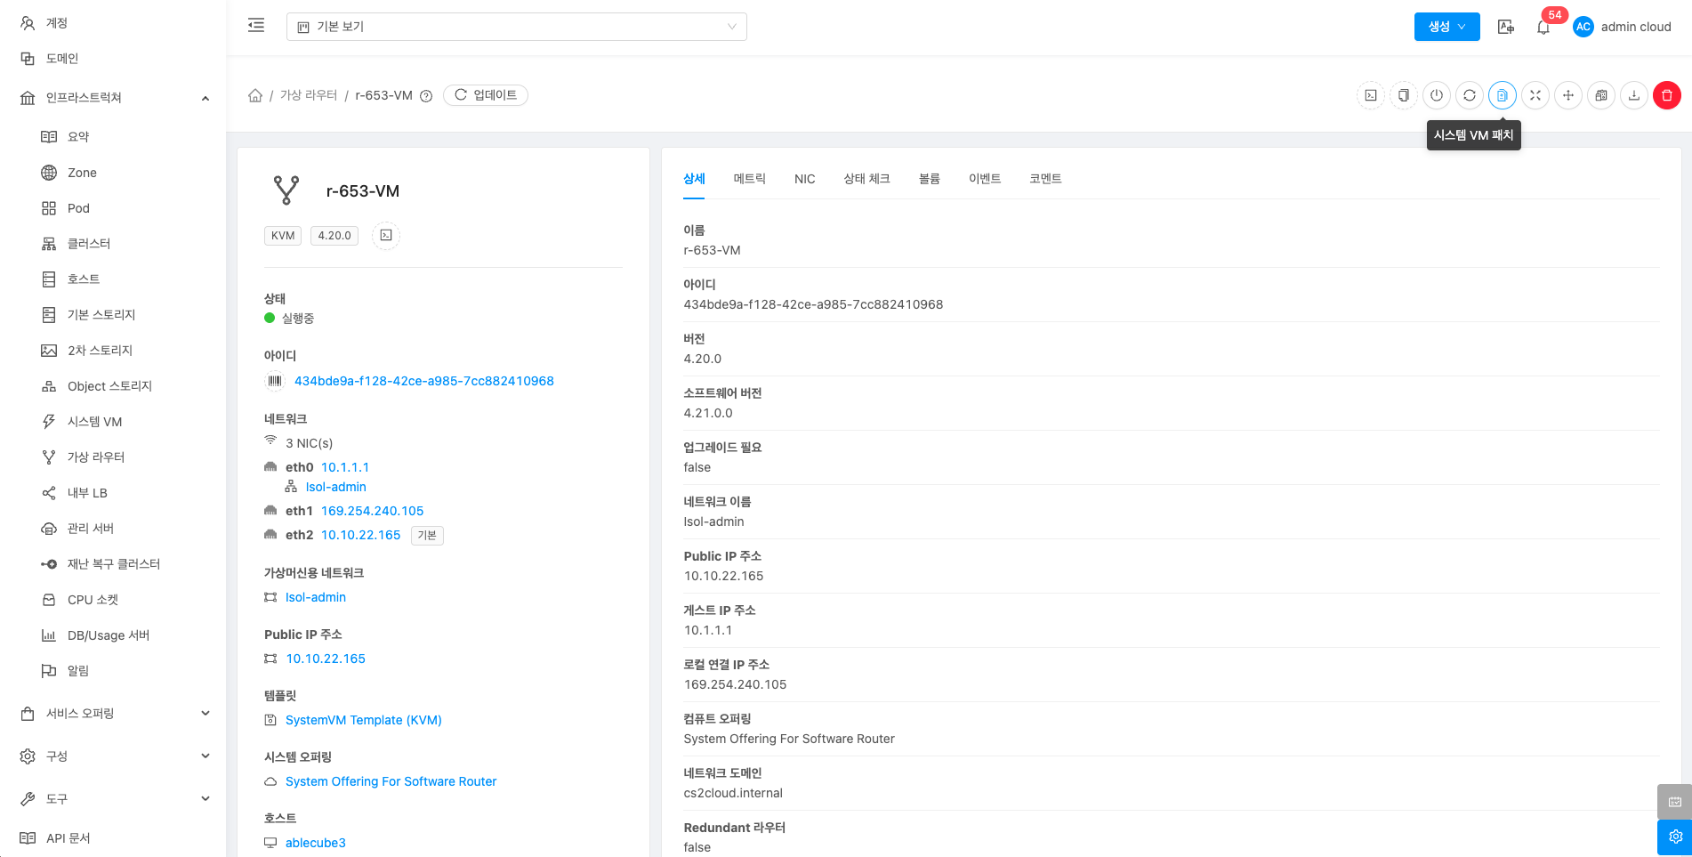Open console icon next to the 4.20.0 tag

(x=386, y=236)
